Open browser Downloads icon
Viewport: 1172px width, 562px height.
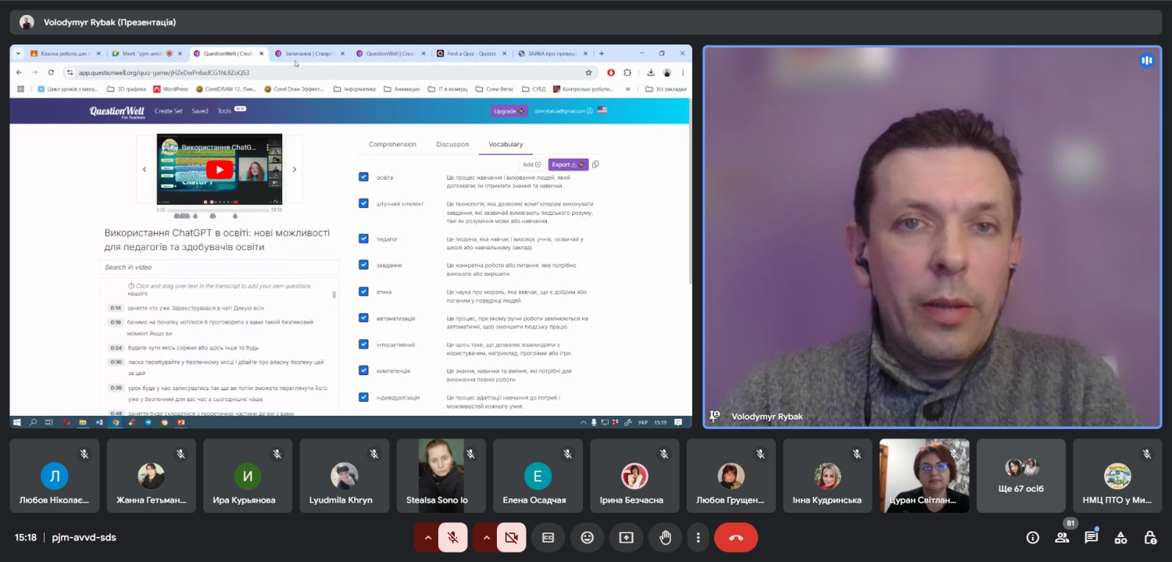coord(651,73)
